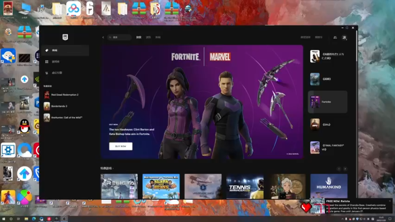395x222 pixels.
Task: Click the blue up-arrow round desktop icon
Action: pyautogui.click(x=24, y=174)
